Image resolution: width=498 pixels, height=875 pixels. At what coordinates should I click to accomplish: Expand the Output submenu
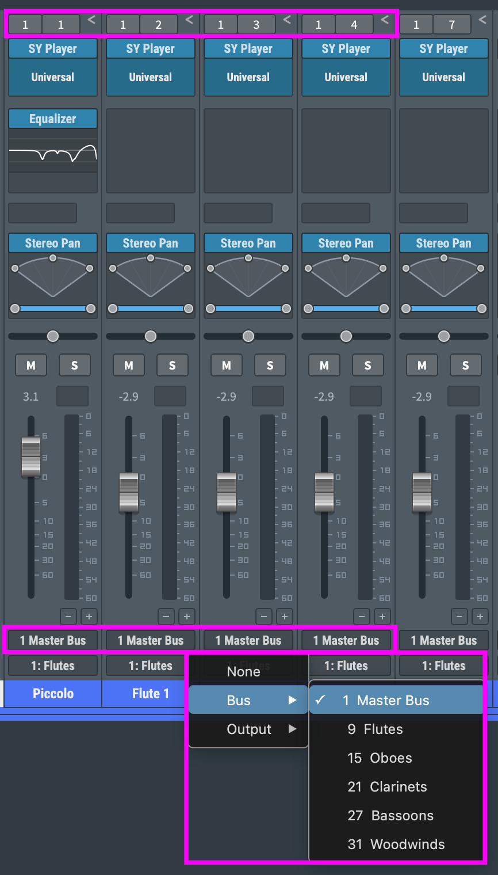[248, 729]
